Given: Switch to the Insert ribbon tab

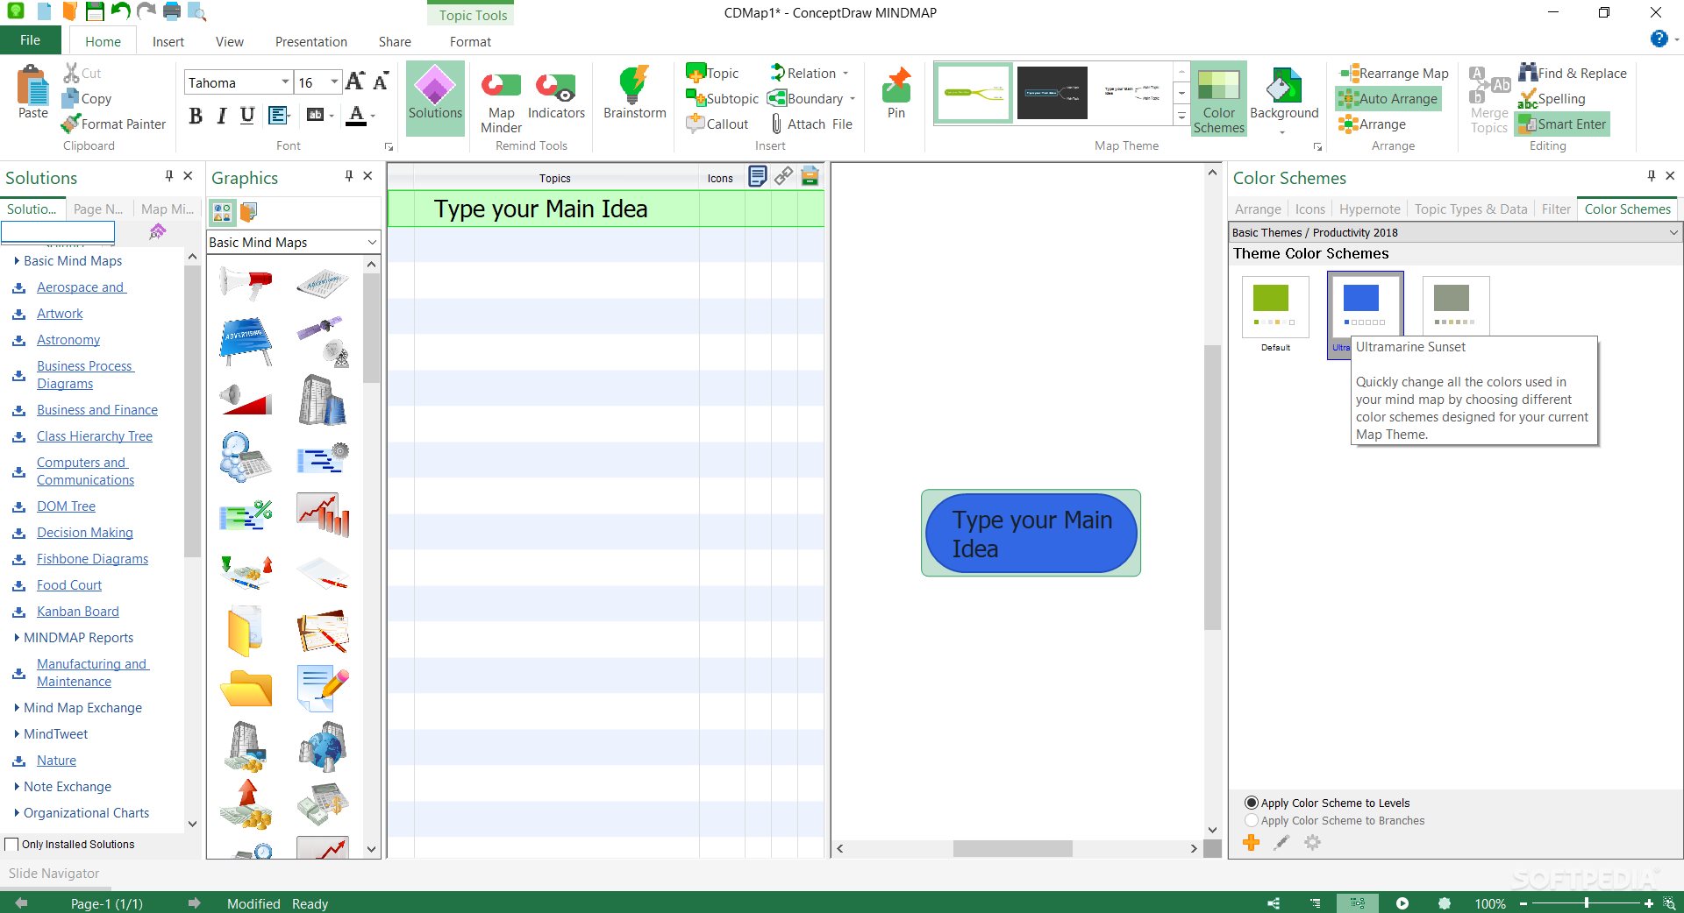Looking at the screenshot, I should pyautogui.click(x=168, y=41).
